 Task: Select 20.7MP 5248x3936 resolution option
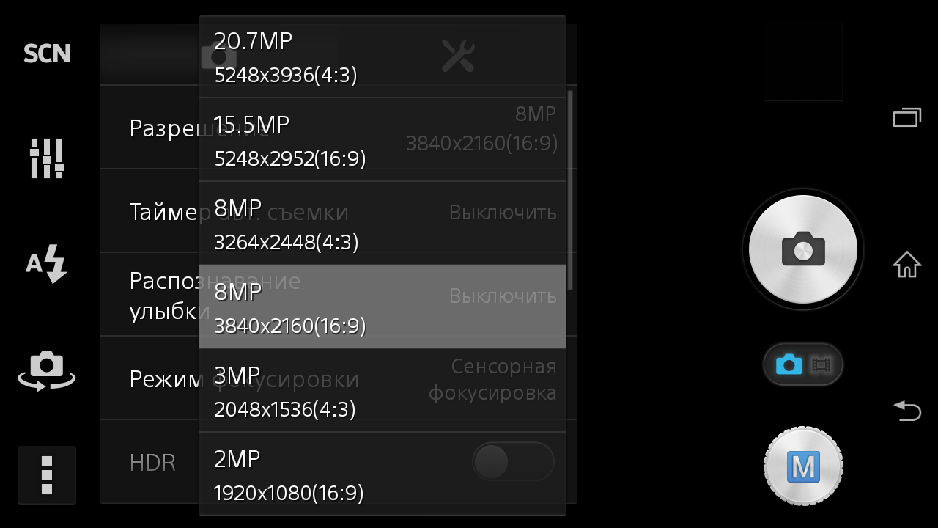coord(383,57)
